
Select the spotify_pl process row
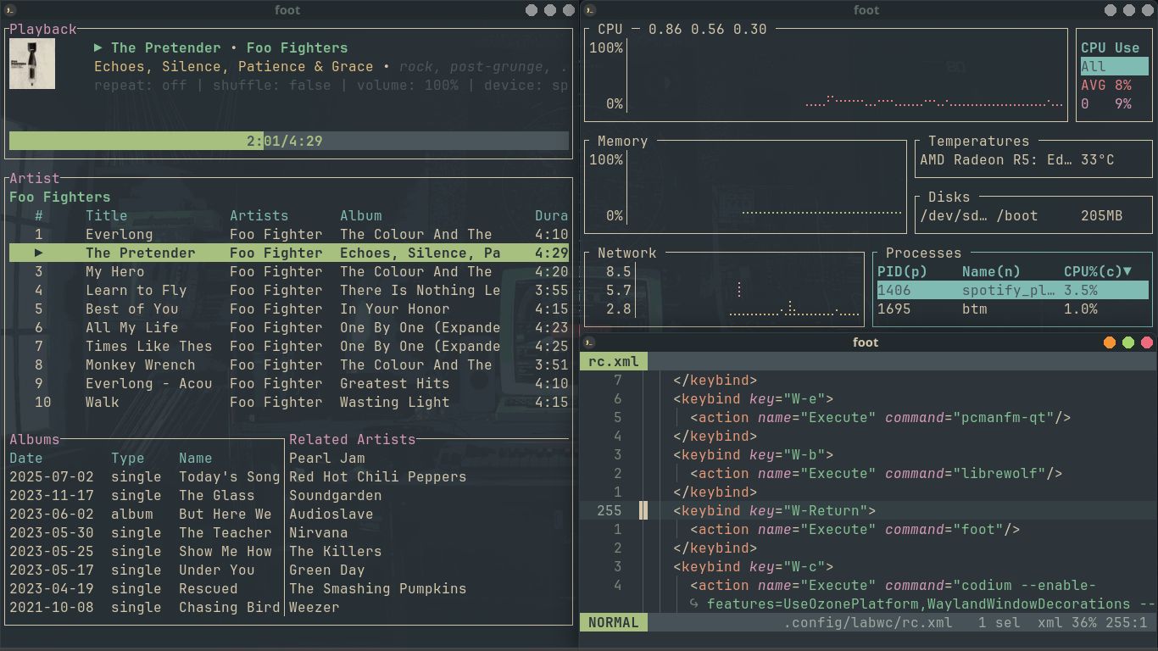[1000, 289]
